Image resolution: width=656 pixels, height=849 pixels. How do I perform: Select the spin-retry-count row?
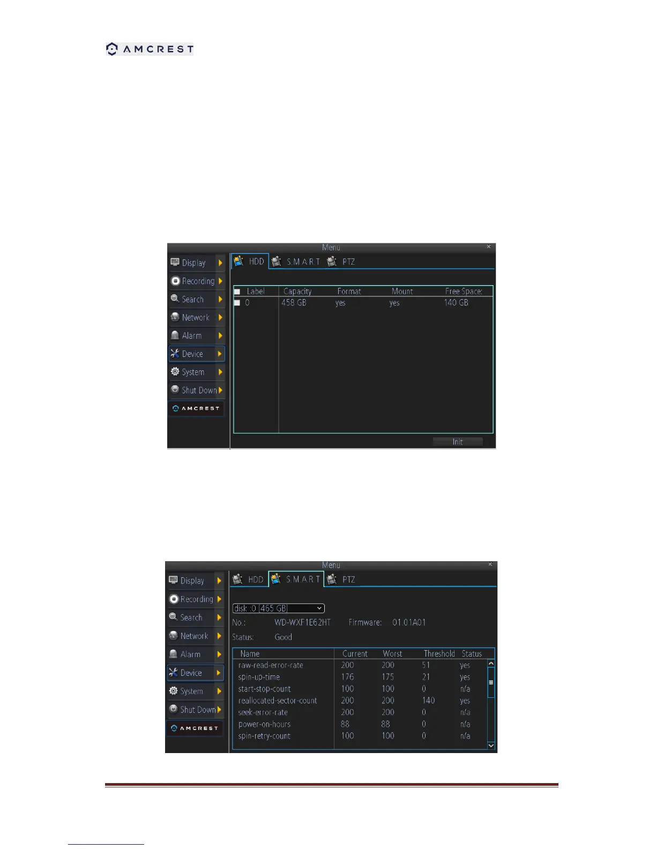point(360,736)
